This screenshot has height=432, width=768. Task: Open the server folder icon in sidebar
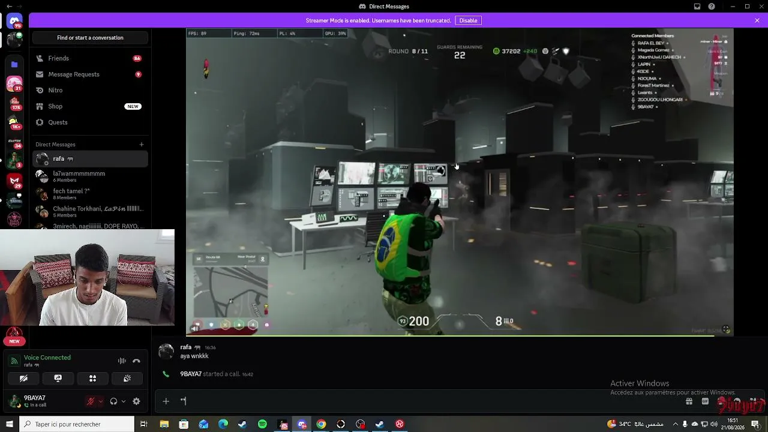(14, 64)
